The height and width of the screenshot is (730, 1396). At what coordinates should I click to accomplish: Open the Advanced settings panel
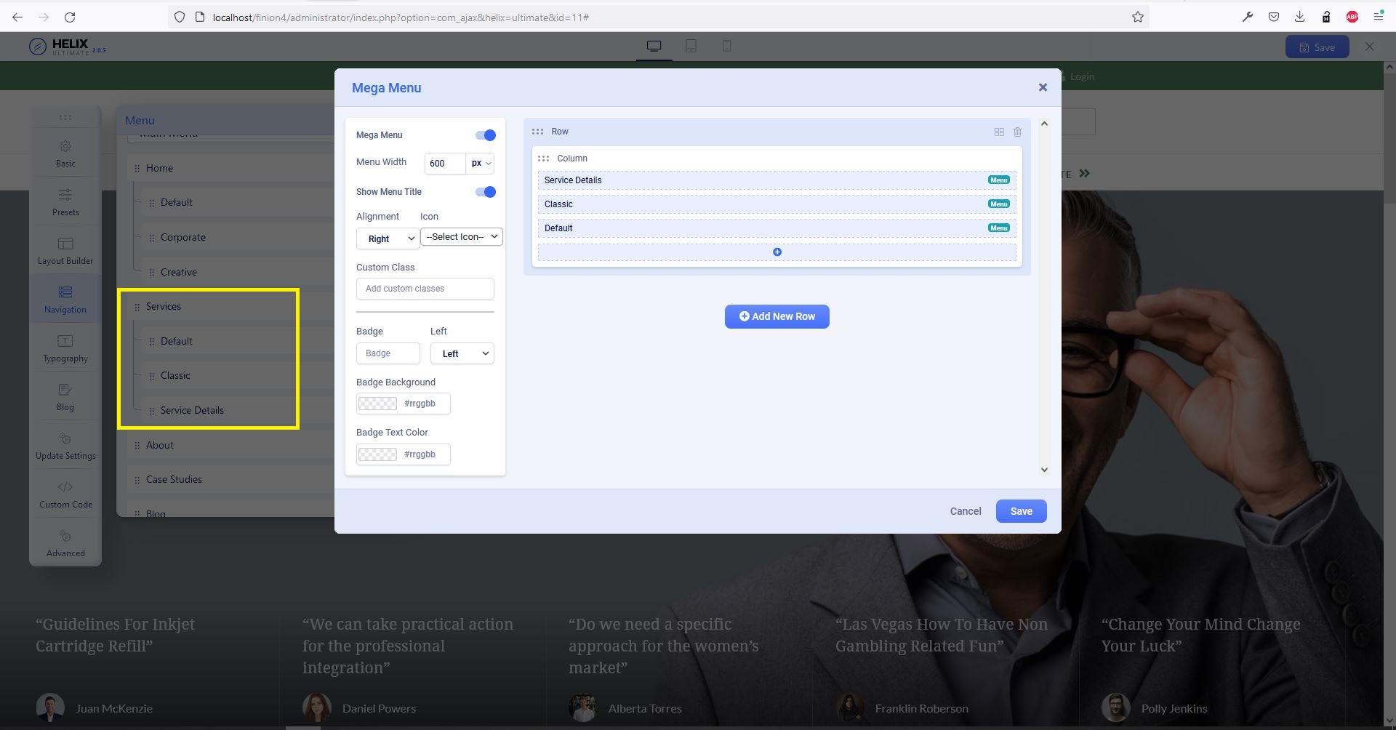65,542
